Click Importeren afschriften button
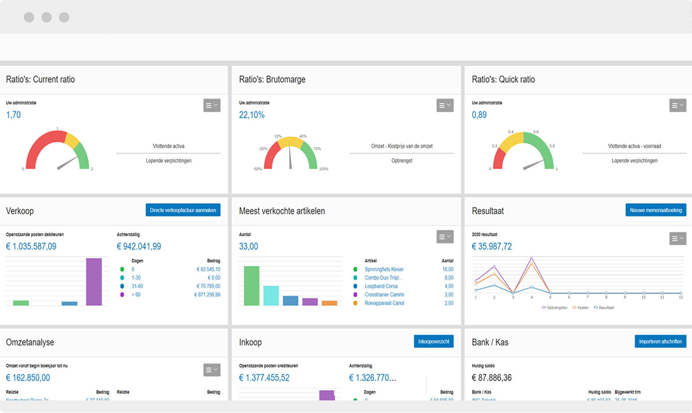The image size is (692, 413). point(660,341)
